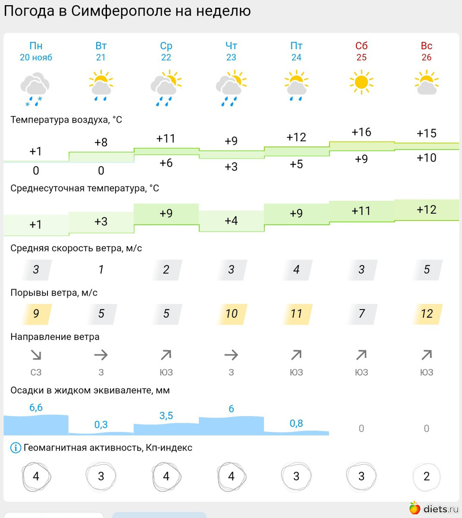Click the diets.ru apple logo
The height and width of the screenshot is (518, 462).
tap(415, 508)
